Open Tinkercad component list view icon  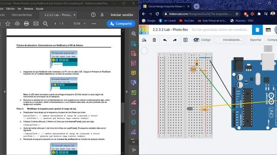pyautogui.click(x=268, y=30)
